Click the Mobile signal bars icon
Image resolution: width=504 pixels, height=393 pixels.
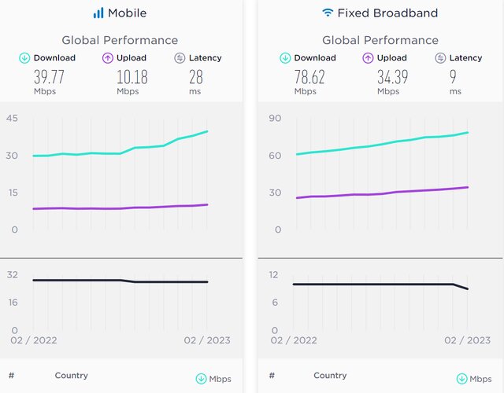click(x=98, y=13)
